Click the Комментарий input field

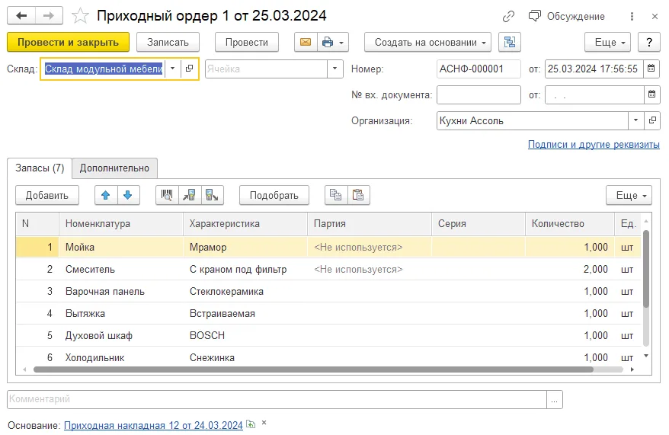[277, 400]
